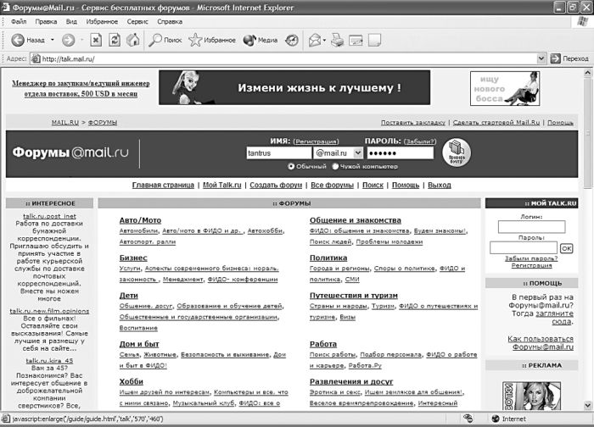This screenshot has width=594, height=427.
Task: Click the woman's photo ad under РЕКЛАМА
Action: pyautogui.click(x=532, y=396)
